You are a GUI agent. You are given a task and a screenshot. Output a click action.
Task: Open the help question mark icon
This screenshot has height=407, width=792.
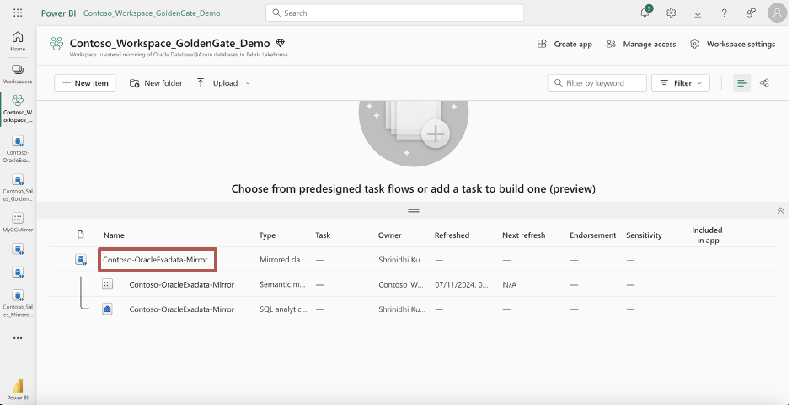point(724,13)
